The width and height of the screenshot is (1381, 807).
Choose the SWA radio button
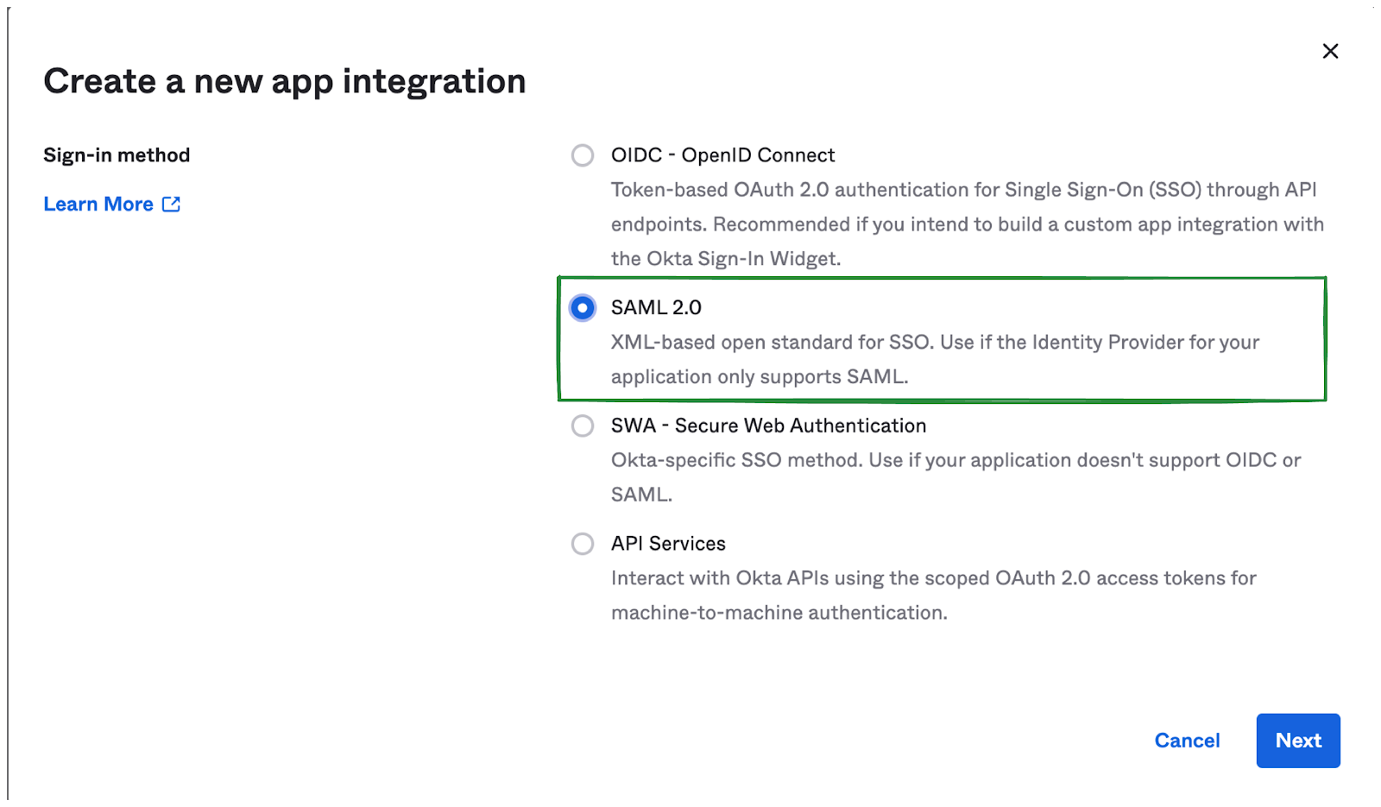click(x=583, y=426)
